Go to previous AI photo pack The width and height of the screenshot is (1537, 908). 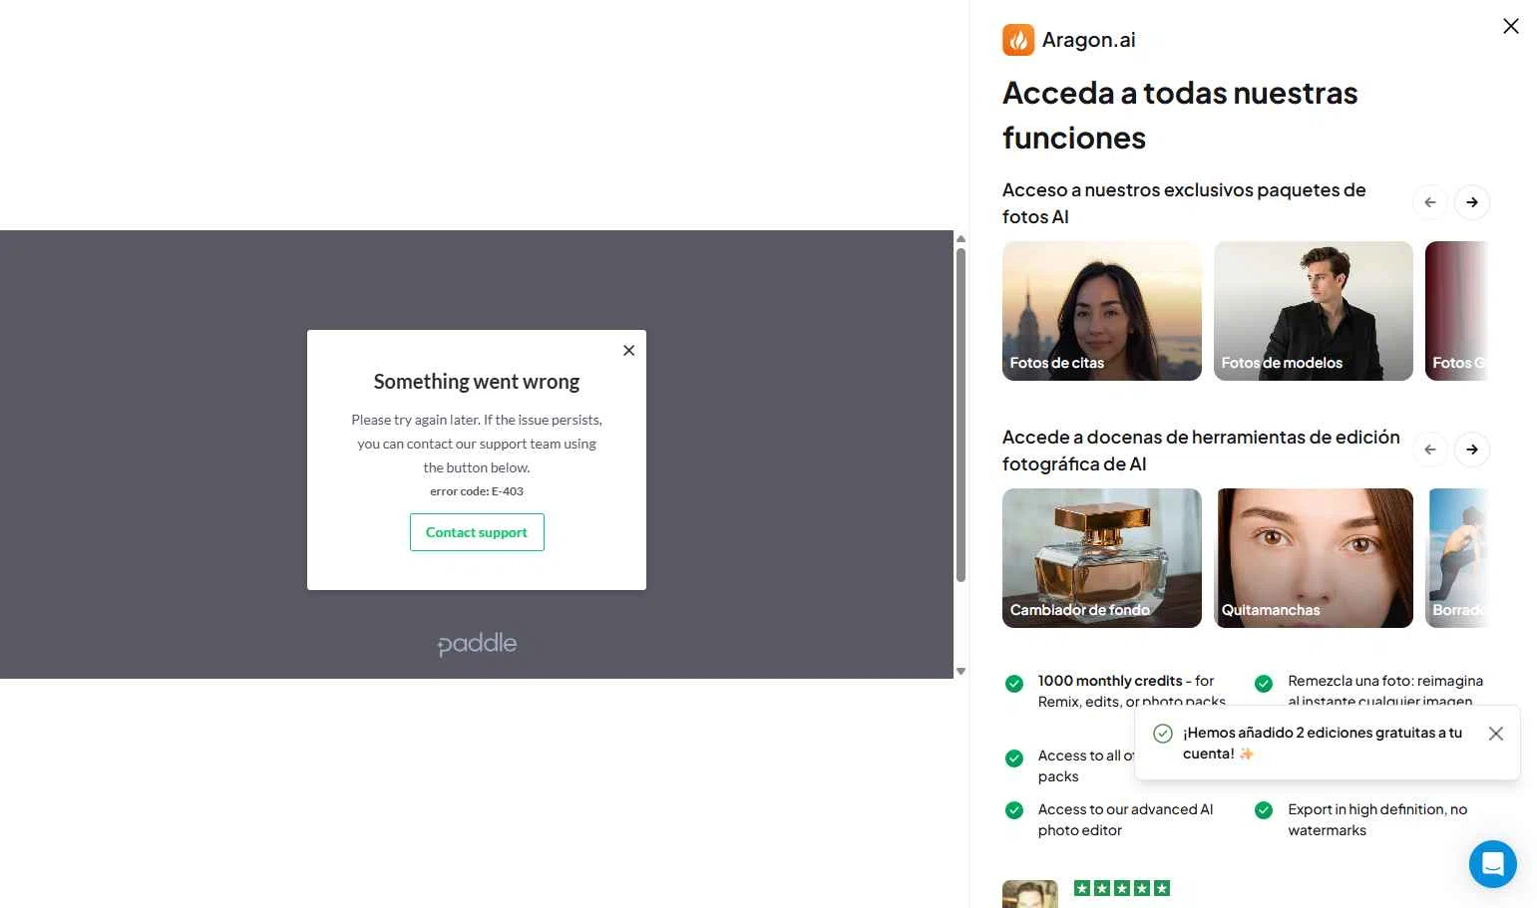click(1430, 202)
